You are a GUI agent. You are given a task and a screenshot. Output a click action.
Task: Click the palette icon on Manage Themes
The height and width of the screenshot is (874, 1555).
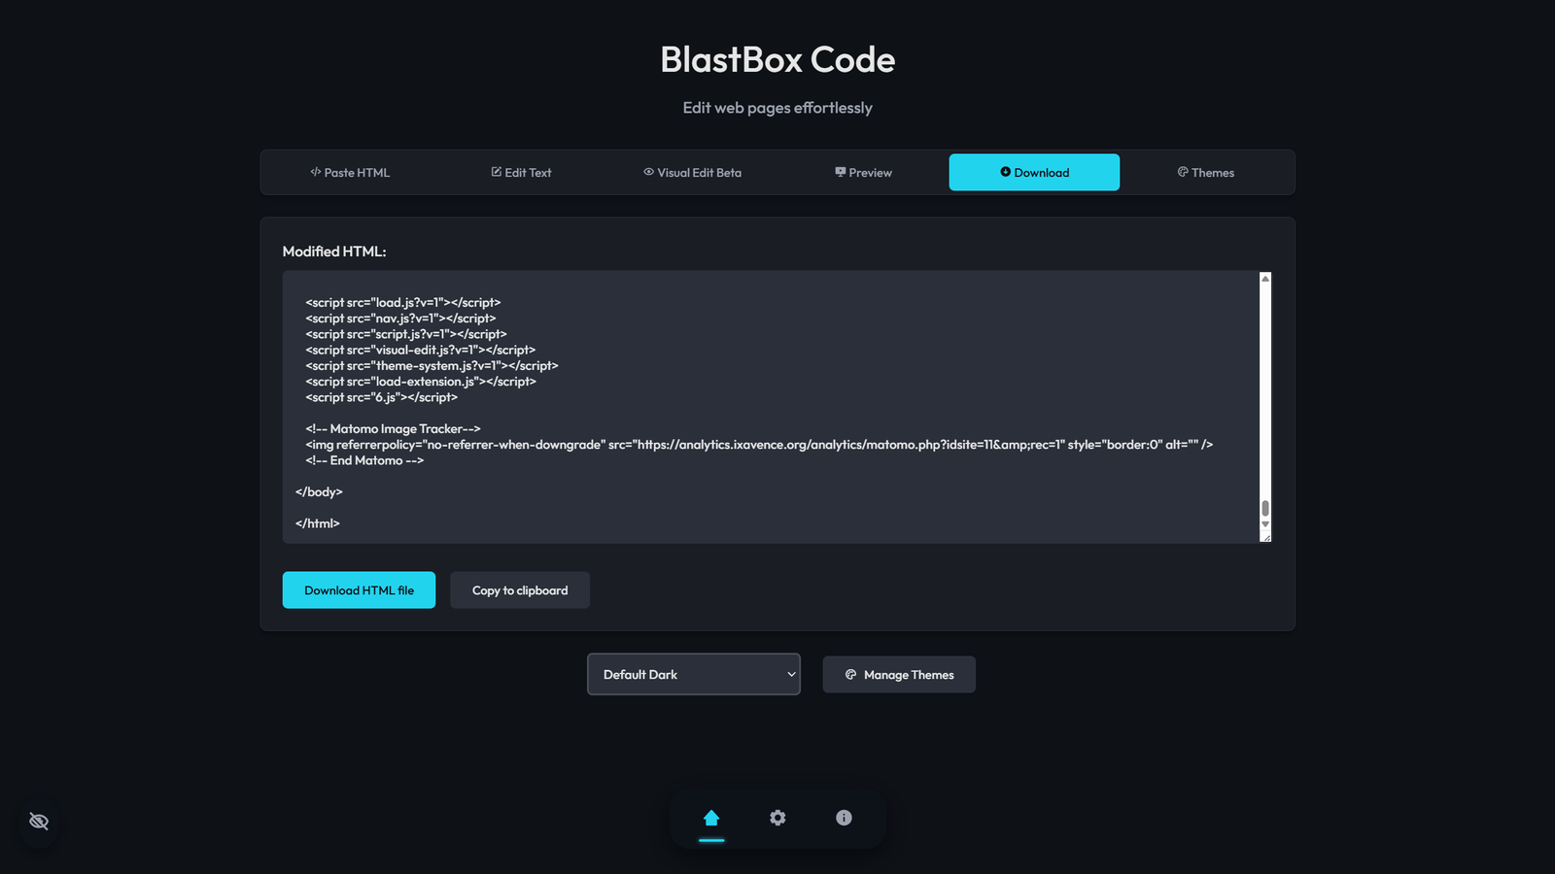pyautogui.click(x=850, y=675)
